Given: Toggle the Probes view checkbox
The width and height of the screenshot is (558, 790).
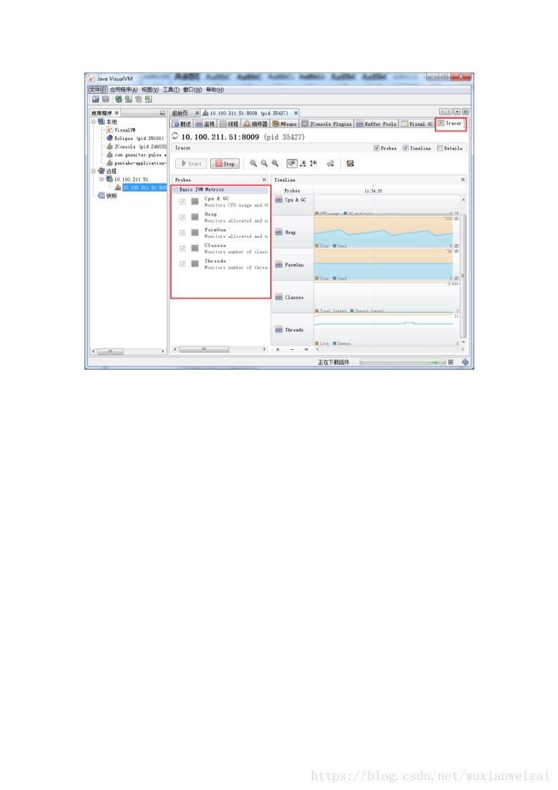Looking at the screenshot, I should (x=376, y=148).
